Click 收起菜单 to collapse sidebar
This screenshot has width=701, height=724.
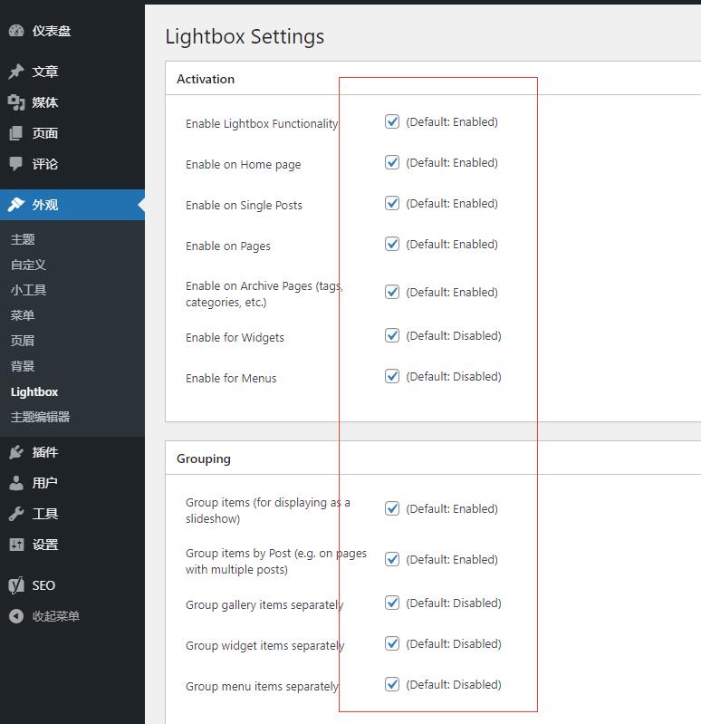click(72, 616)
